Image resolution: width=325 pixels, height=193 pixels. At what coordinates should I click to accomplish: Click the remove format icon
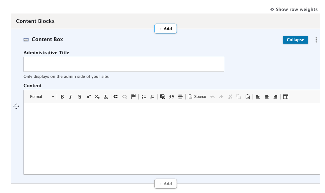[106, 97]
